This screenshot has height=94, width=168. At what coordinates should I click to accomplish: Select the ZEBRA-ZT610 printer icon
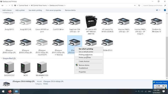(x=107, y=42)
